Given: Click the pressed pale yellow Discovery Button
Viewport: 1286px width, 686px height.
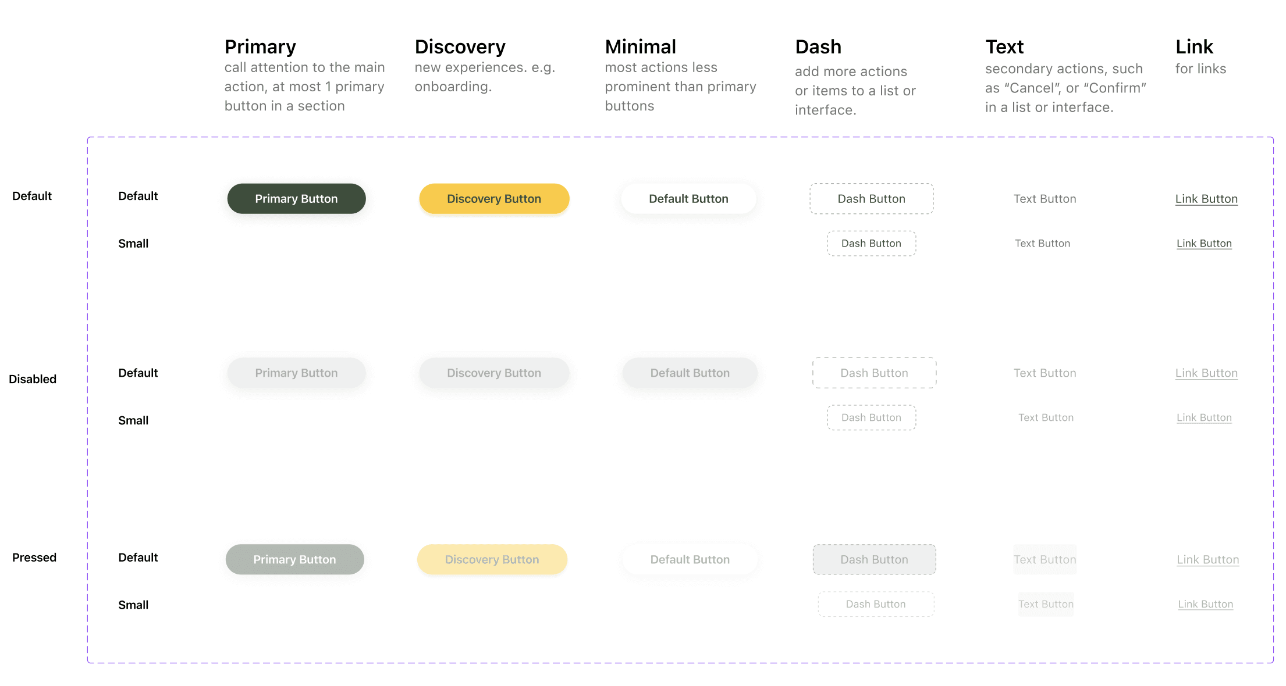Looking at the screenshot, I should click(x=492, y=560).
